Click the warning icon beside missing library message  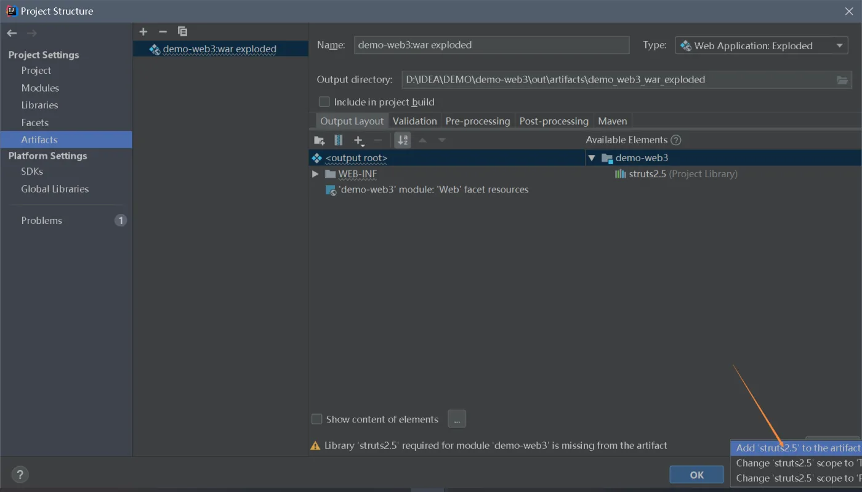click(x=315, y=446)
